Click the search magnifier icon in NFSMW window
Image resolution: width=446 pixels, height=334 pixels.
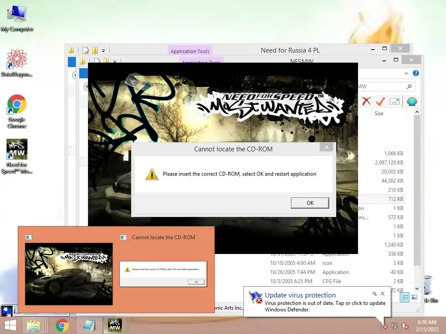(409, 87)
